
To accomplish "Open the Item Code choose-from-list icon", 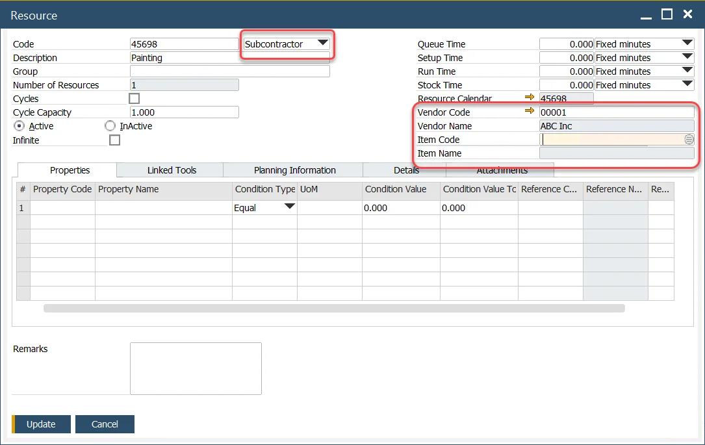I will point(689,139).
